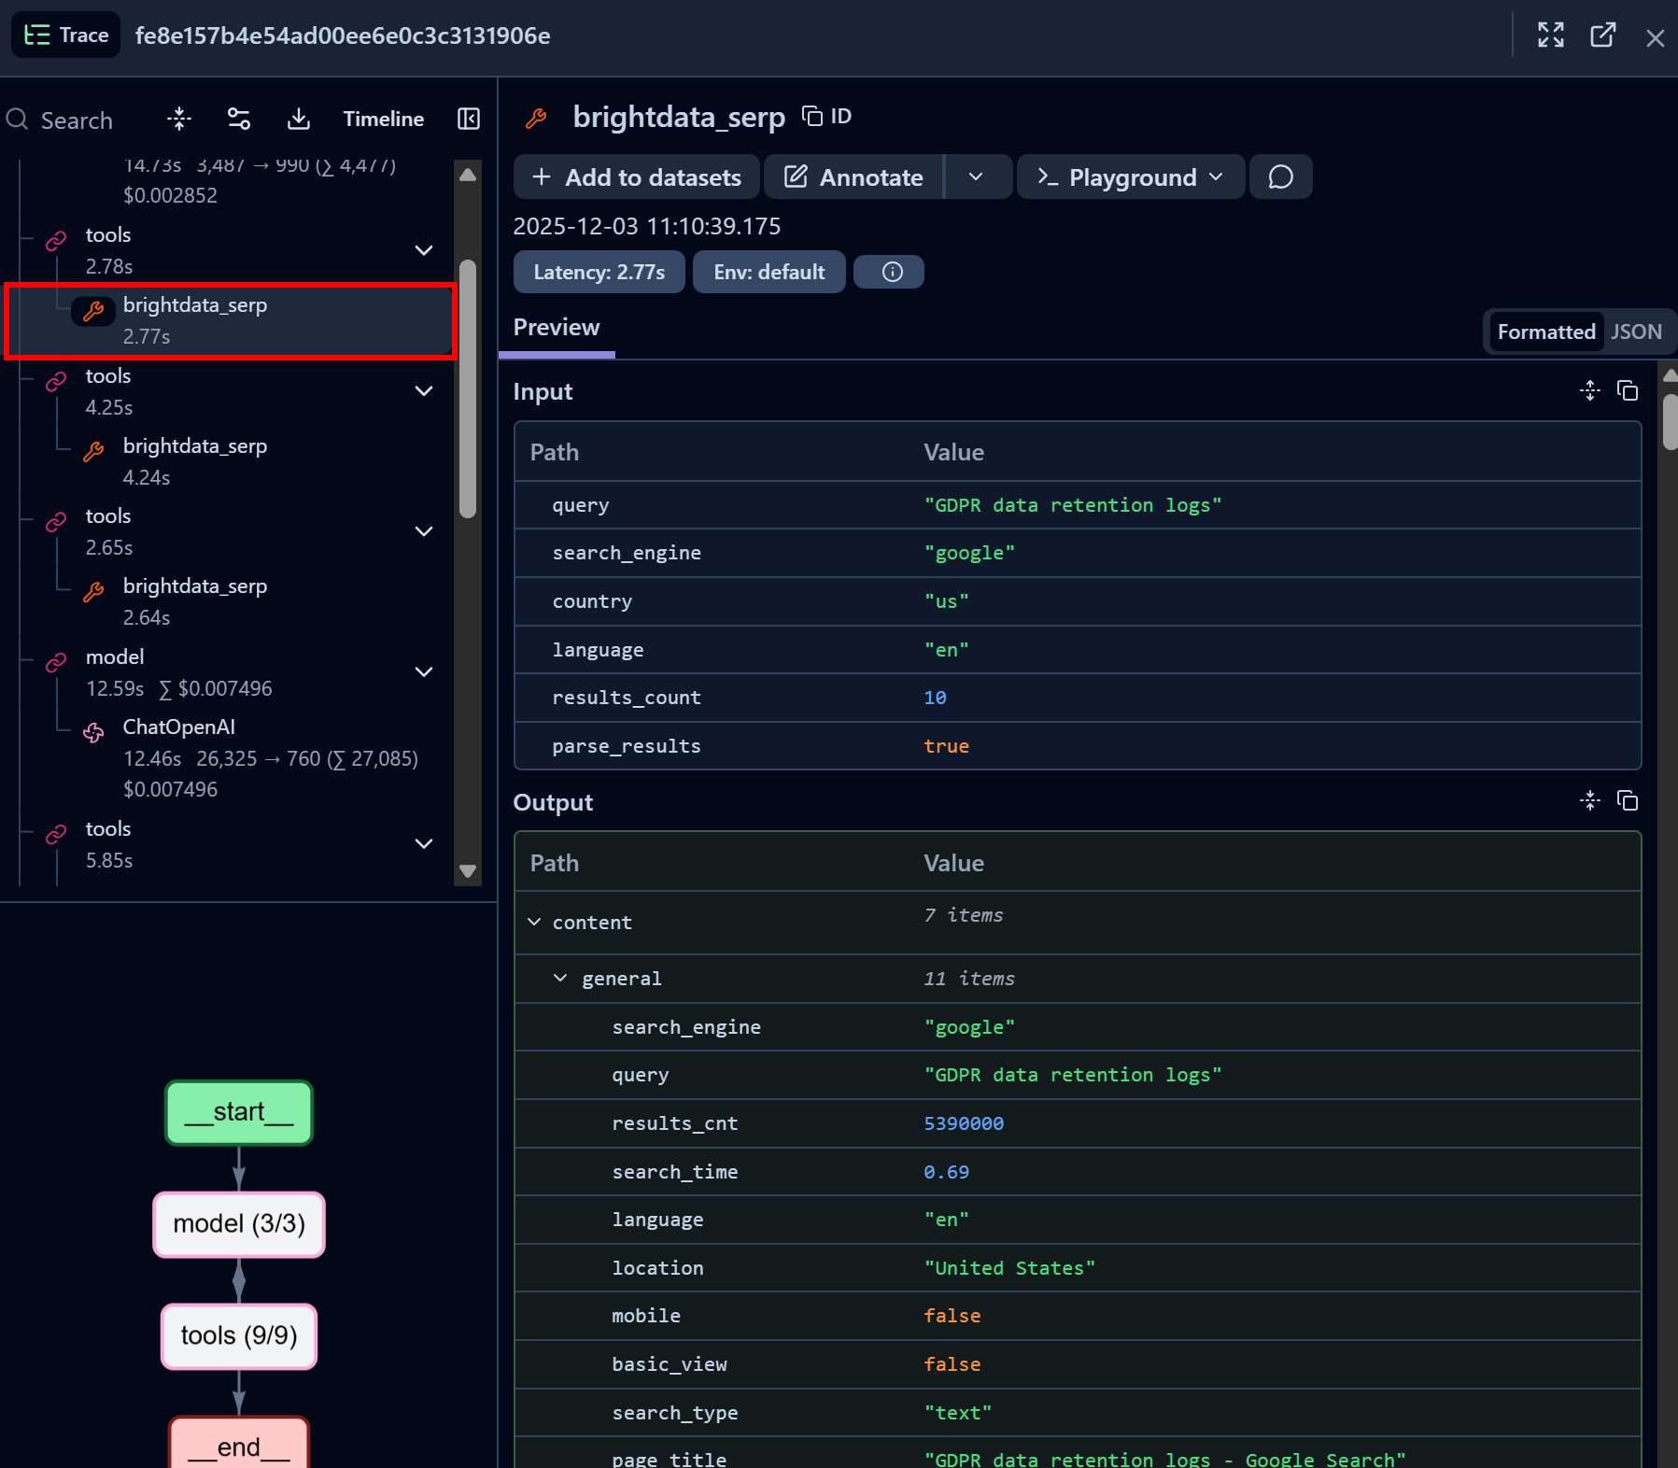Switch to the Preview tab

(556, 327)
